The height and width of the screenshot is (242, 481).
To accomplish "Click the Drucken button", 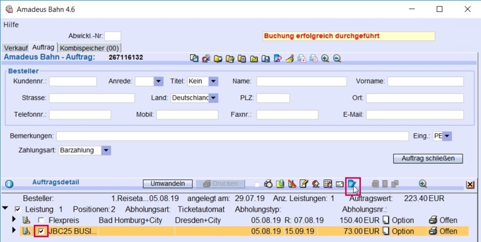I will [x=220, y=184].
